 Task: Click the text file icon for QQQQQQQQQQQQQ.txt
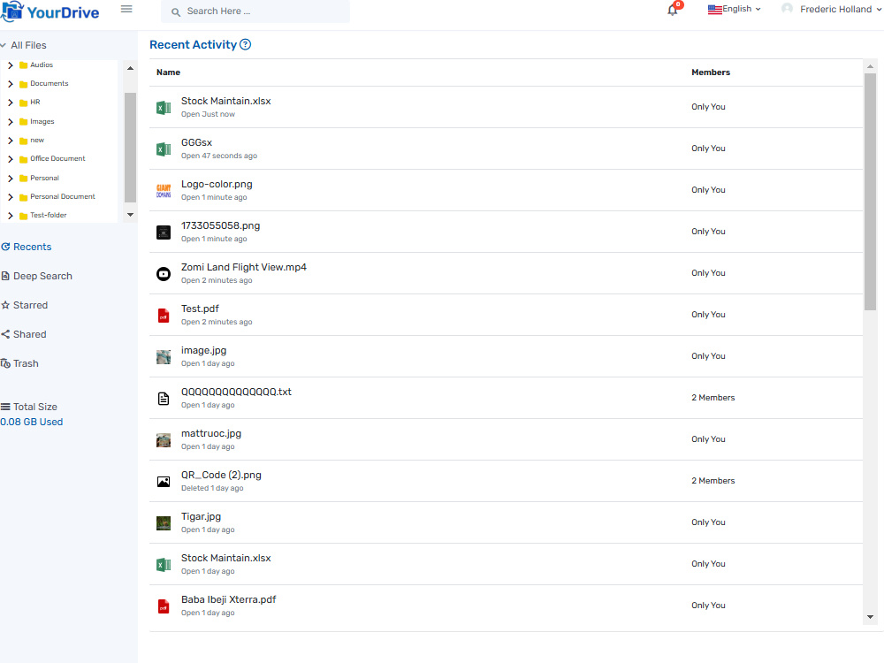pos(164,399)
